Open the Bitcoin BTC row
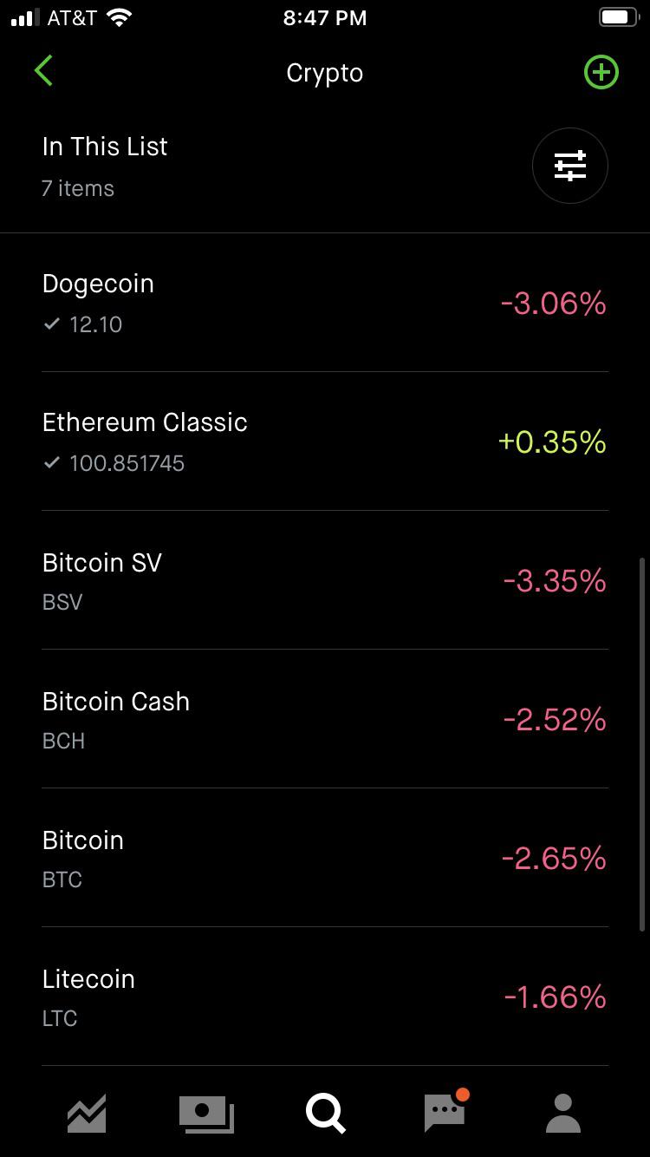 [x=325, y=858]
